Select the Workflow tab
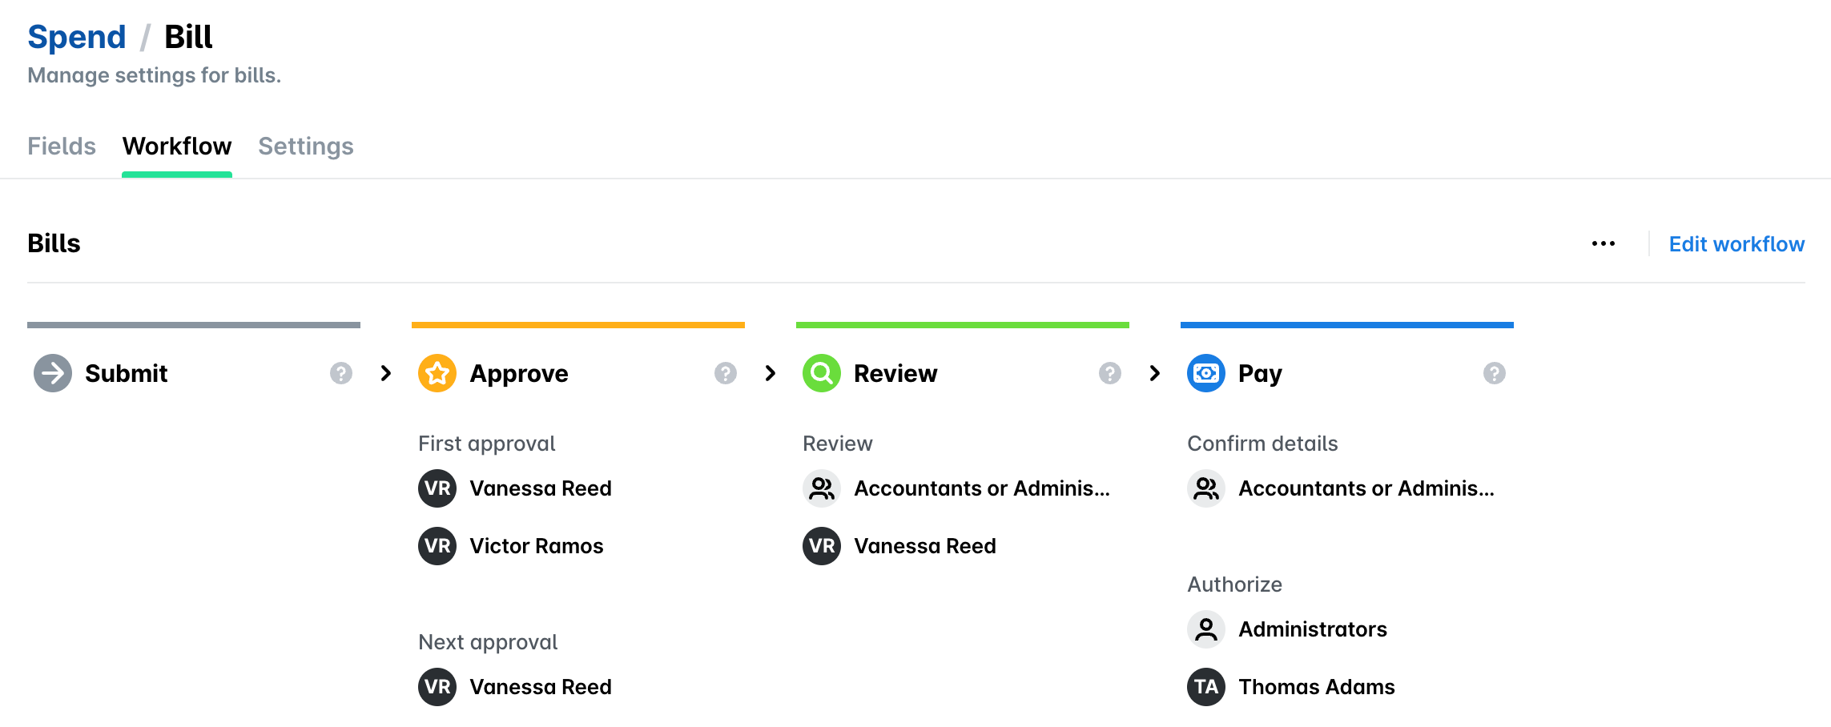The width and height of the screenshot is (1831, 727). 177,147
